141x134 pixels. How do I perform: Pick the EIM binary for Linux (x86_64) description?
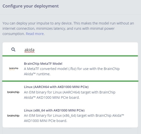(74, 118)
